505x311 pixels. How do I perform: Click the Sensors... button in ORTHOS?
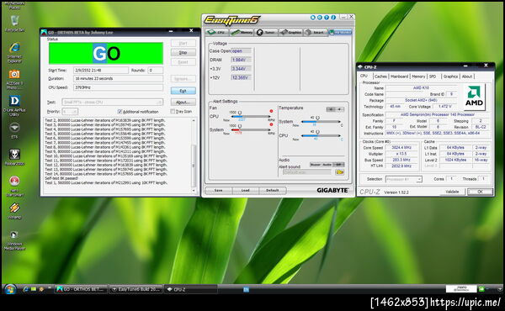click(x=183, y=79)
